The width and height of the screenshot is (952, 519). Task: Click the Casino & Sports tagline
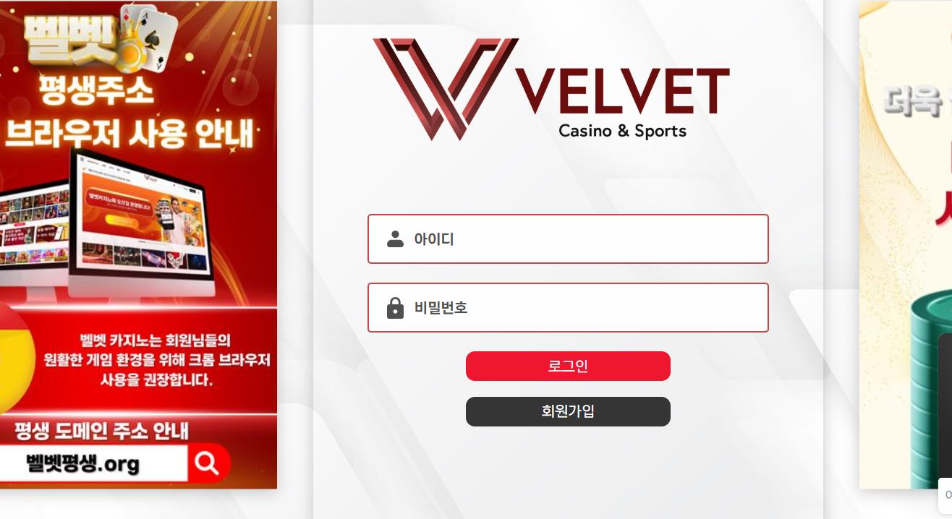(x=623, y=131)
